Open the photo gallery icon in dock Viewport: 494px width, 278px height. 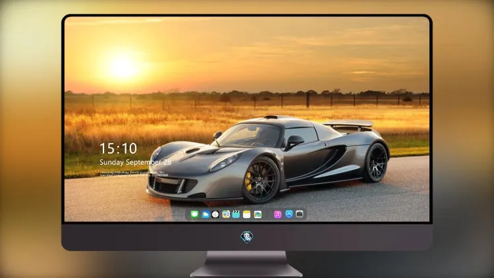(x=258, y=214)
